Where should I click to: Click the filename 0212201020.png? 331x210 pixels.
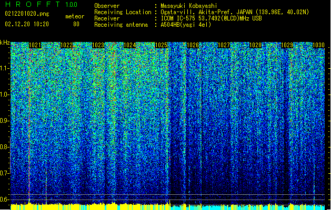[27, 14]
